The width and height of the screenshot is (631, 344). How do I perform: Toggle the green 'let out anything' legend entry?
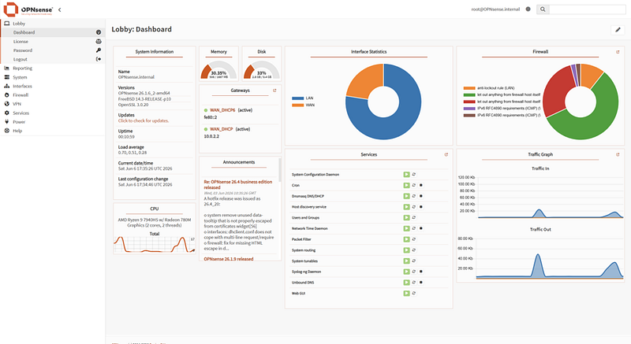pyautogui.click(x=502, y=94)
